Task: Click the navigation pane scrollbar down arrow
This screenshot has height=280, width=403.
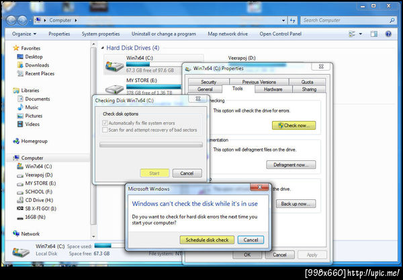Action: (93, 236)
